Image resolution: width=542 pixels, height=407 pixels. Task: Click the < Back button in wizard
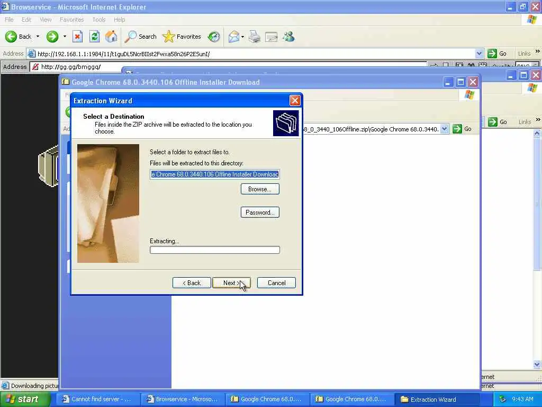[192, 283]
